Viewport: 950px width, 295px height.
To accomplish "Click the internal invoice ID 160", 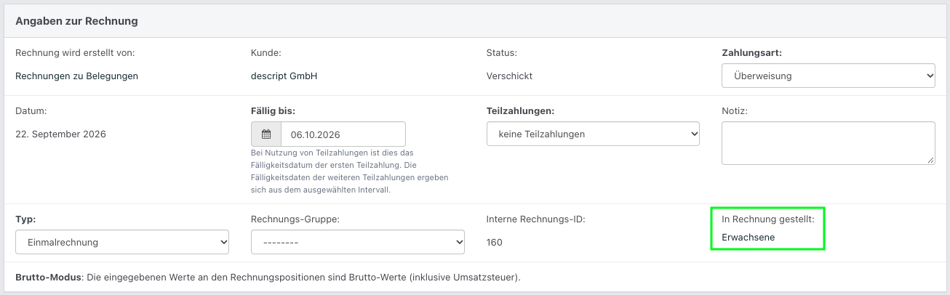I will [494, 242].
